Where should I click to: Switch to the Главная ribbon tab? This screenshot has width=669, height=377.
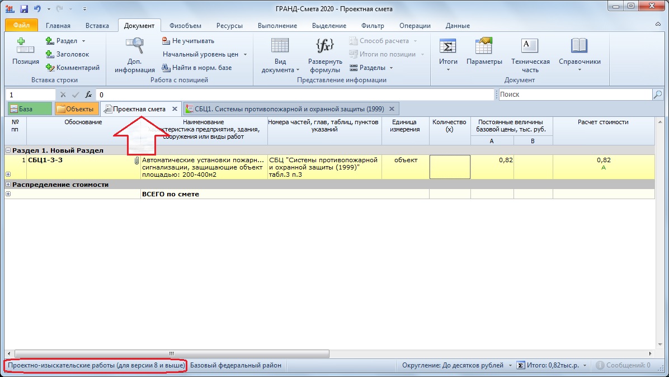click(58, 26)
